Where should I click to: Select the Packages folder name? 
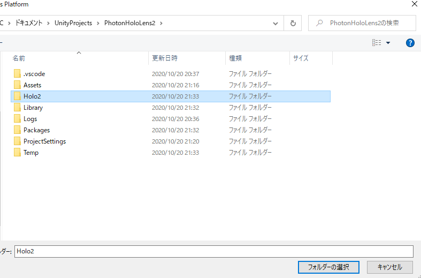[36, 130]
